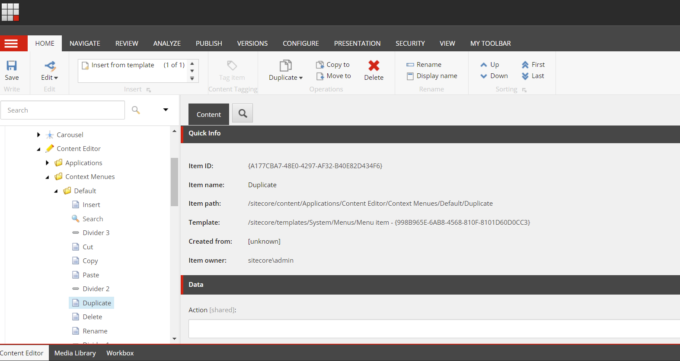Screen dimensions: 680x361
Task: Switch to the CONFIGURE ribbon tab
Action: (x=301, y=44)
